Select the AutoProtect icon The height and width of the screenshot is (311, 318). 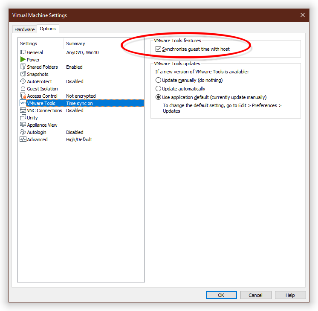click(23, 81)
